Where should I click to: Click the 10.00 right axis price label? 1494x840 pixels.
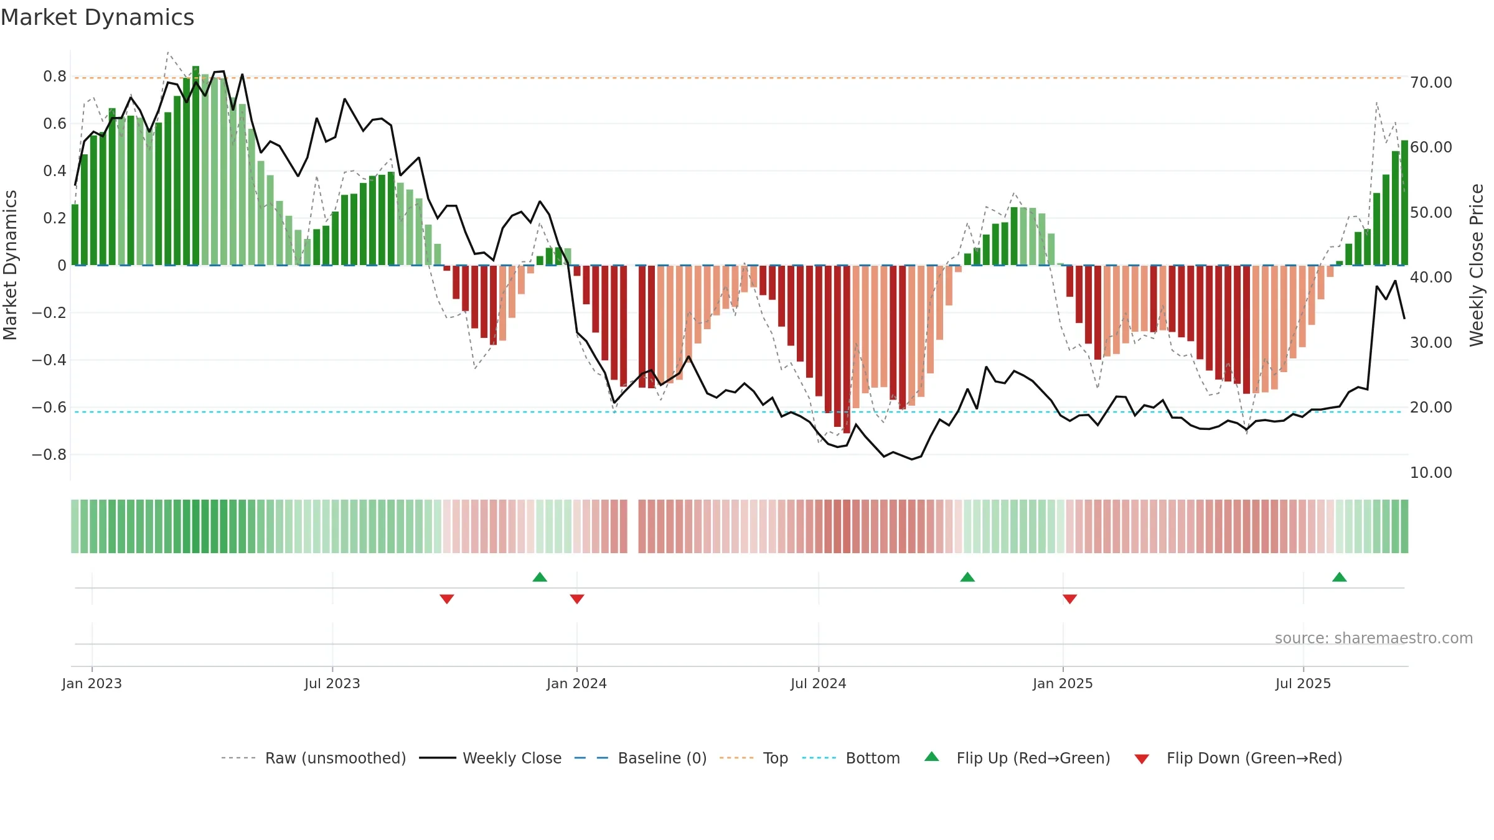[1431, 473]
